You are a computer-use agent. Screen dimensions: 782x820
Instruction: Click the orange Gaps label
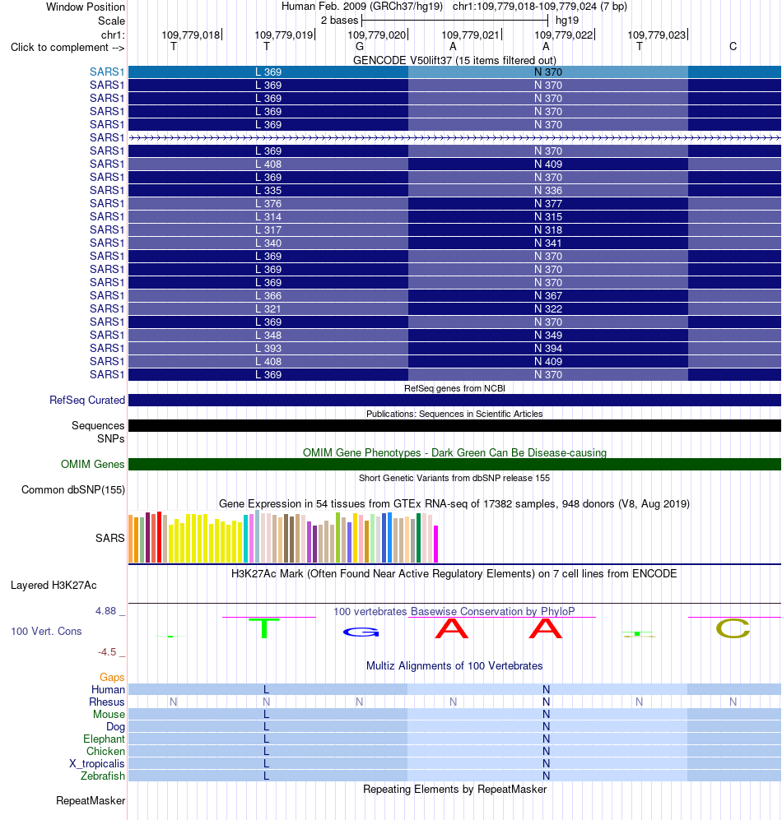112,677
